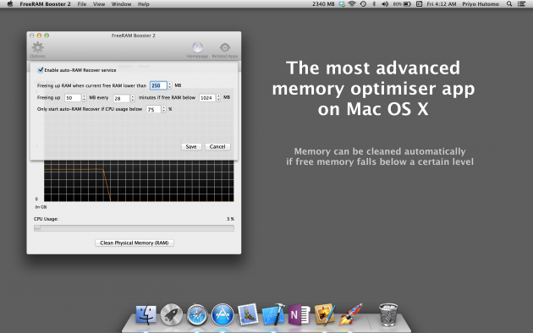Open the Wi-Fi status menu

coord(352,4)
